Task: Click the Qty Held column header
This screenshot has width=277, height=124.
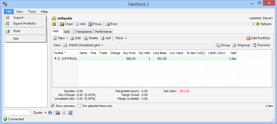Action: (144, 53)
